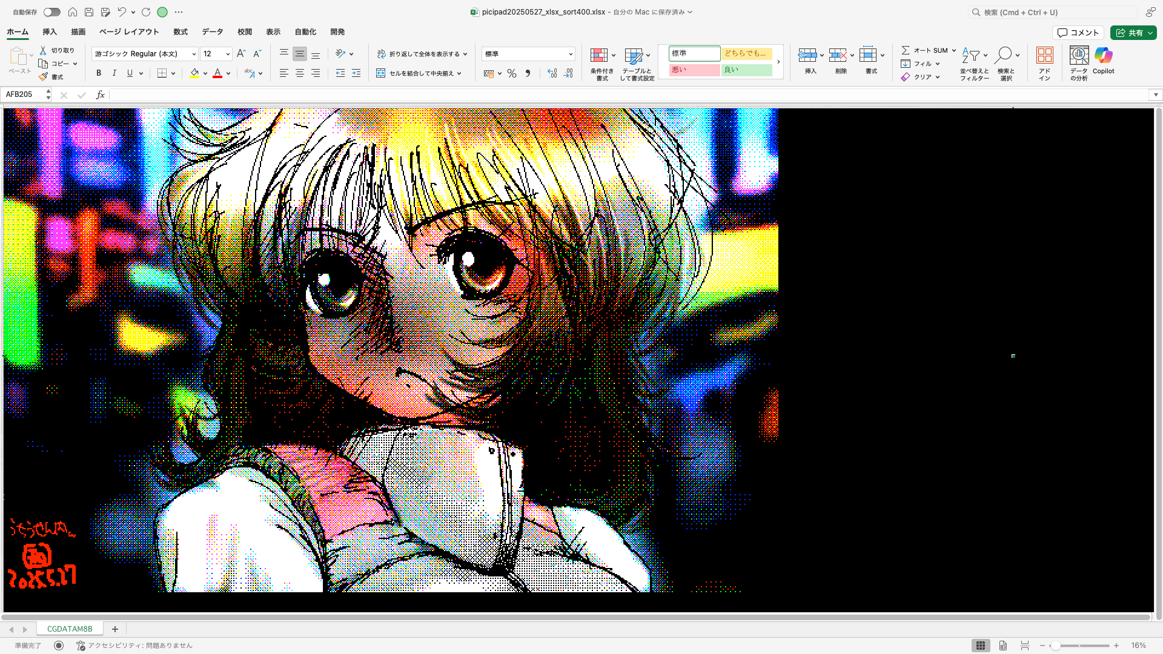Open the font size dropdown
This screenshot has height=654, width=1163.
click(x=228, y=54)
